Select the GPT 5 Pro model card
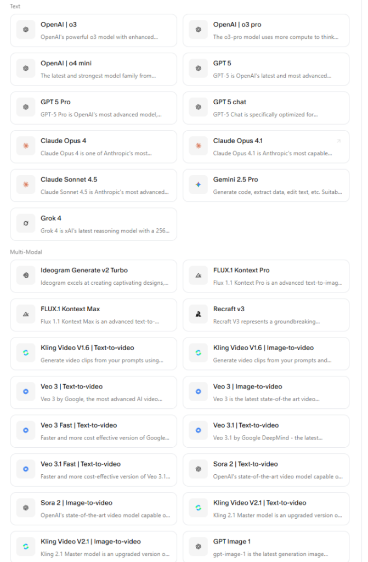 (x=93, y=108)
